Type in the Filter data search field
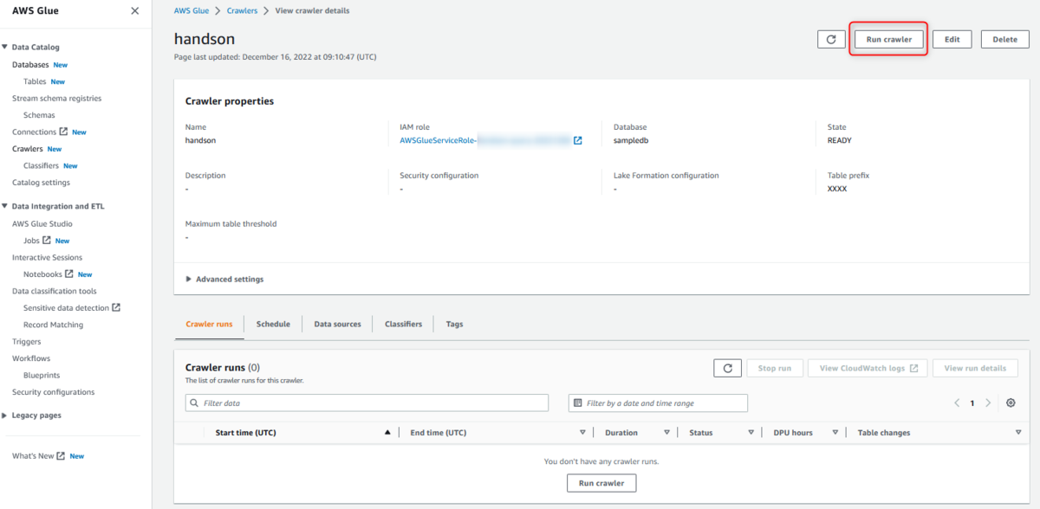1040x509 pixels. (x=367, y=403)
